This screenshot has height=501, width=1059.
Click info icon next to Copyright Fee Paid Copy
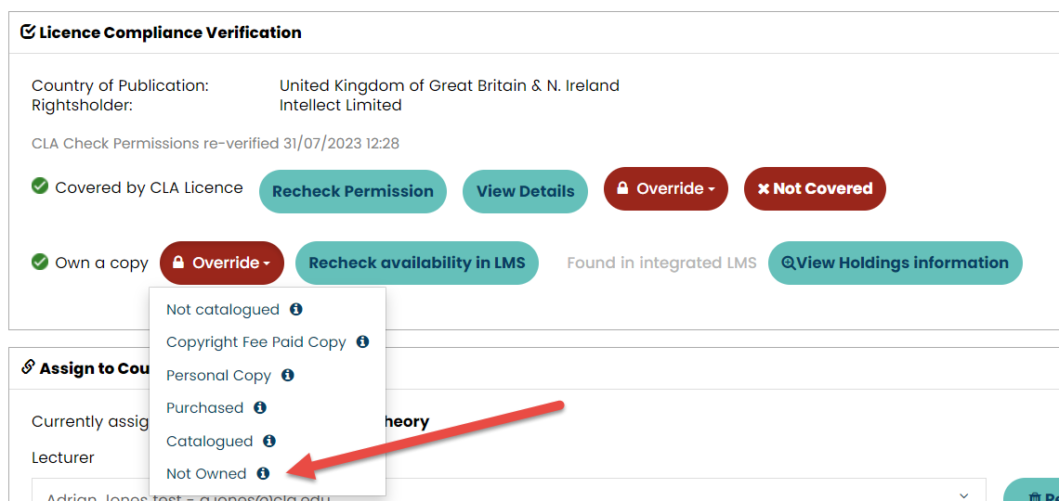tap(362, 341)
